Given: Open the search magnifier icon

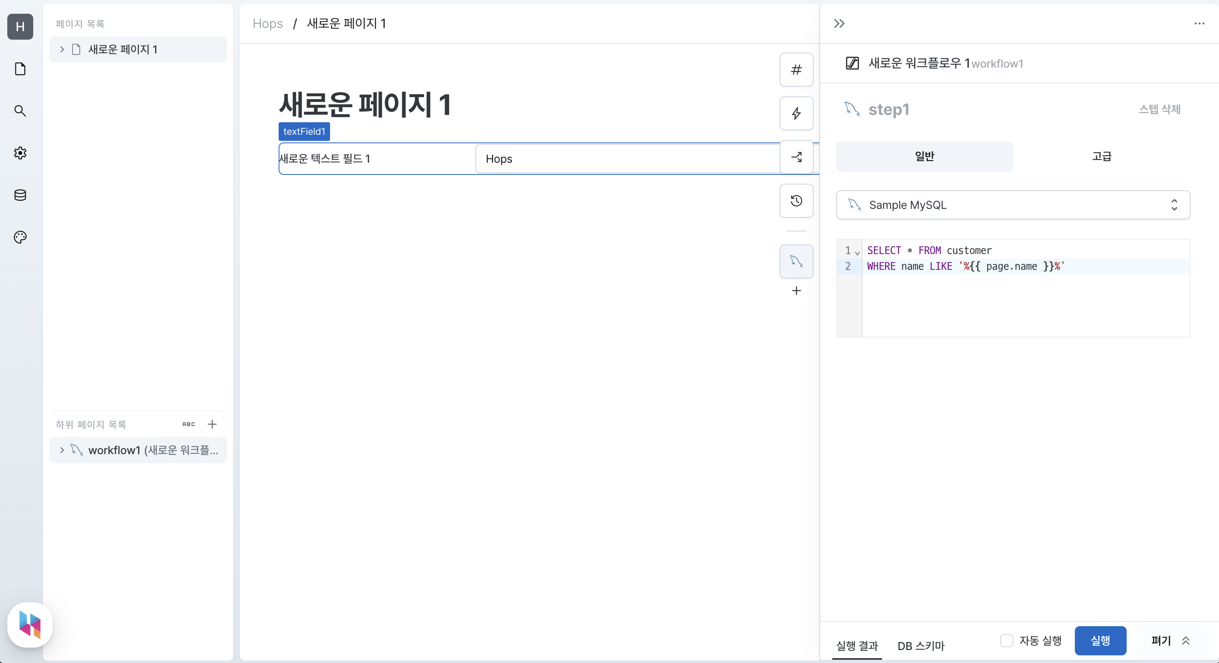Looking at the screenshot, I should 20,110.
